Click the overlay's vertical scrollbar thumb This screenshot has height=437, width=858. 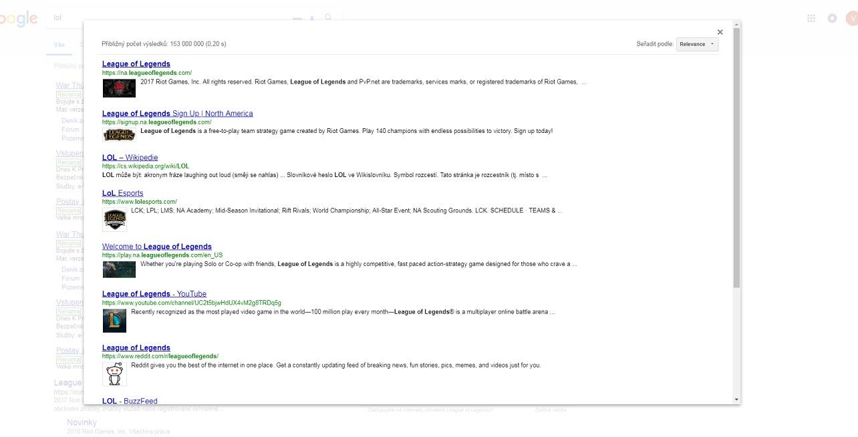tap(737, 158)
